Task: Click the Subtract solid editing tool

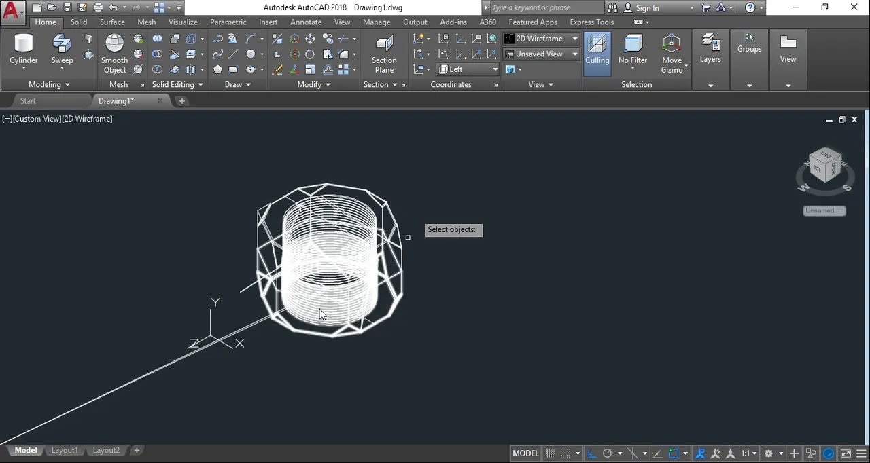Action: point(158,54)
